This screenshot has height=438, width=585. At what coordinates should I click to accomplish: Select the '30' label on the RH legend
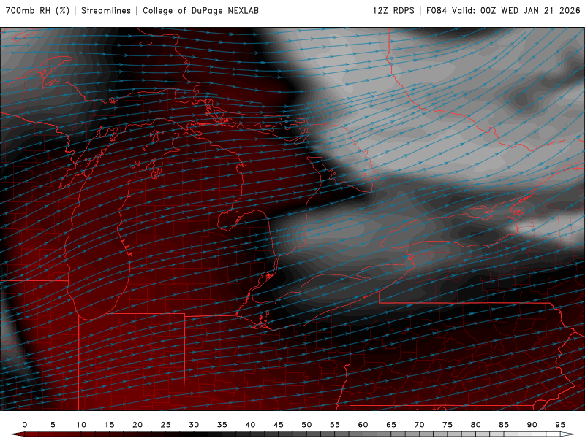pyautogui.click(x=194, y=425)
